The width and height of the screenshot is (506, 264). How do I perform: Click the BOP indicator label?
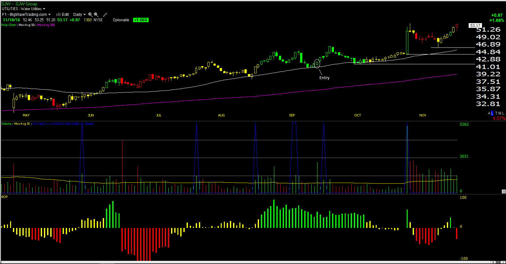4,197
